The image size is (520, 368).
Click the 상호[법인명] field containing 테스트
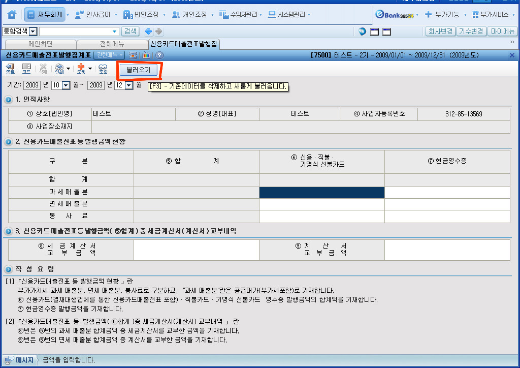134,114
